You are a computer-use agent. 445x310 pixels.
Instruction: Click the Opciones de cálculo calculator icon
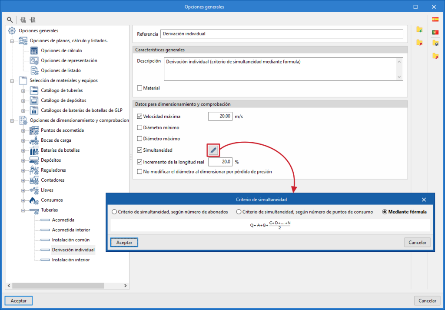pos(34,50)
